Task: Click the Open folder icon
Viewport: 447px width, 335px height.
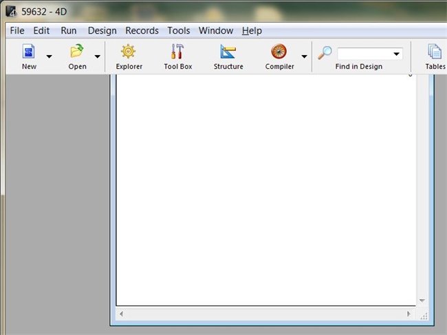Action: [x=77, y=52]
